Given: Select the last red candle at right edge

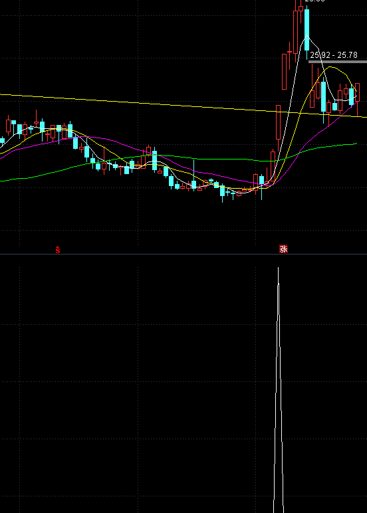Looking at the screenshot, I should click(x=357, y=92).
